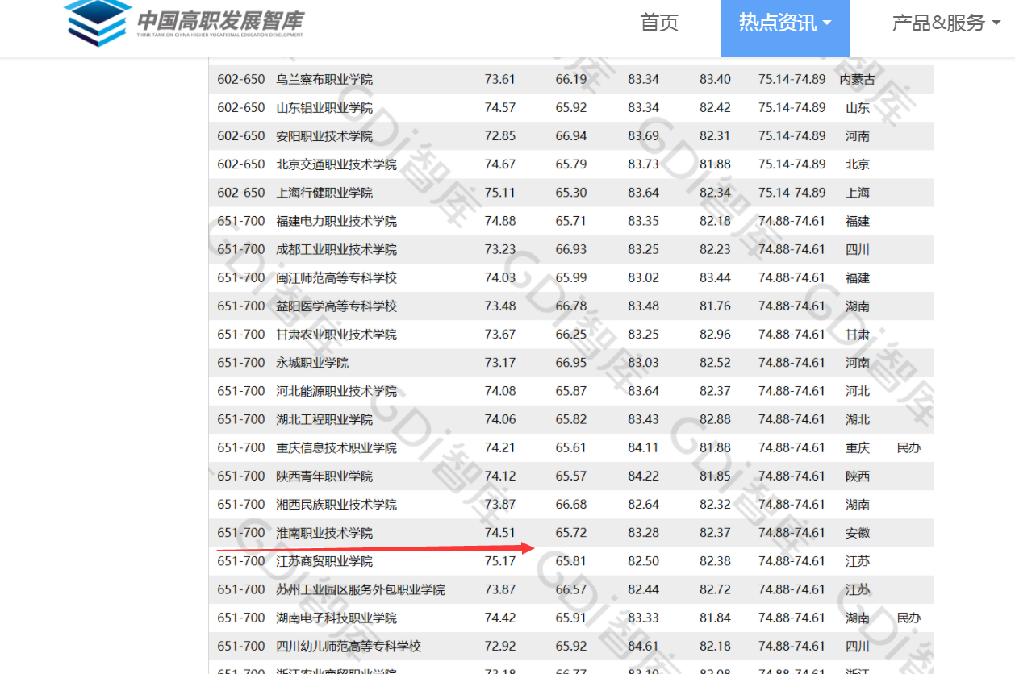1015x674 pixels.
Task: Click the 75.17 score for 江苏商贸职业学院
Action: coord(499,561)
